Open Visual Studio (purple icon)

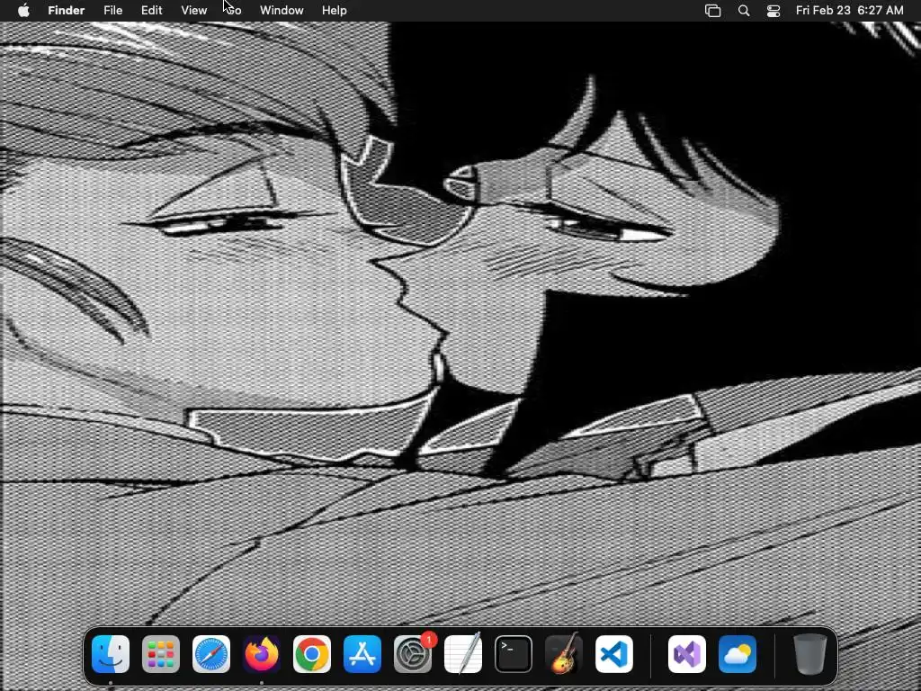pos(687,654)
